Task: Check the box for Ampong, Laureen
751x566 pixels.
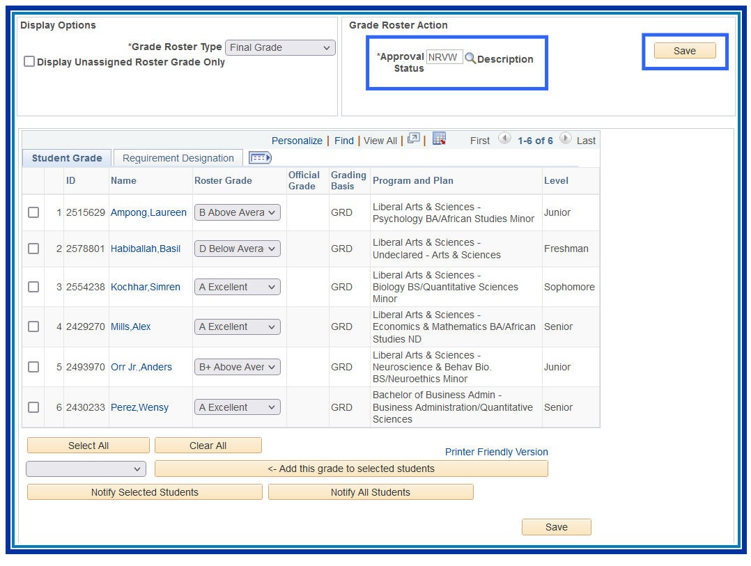Action: (33, 212)
